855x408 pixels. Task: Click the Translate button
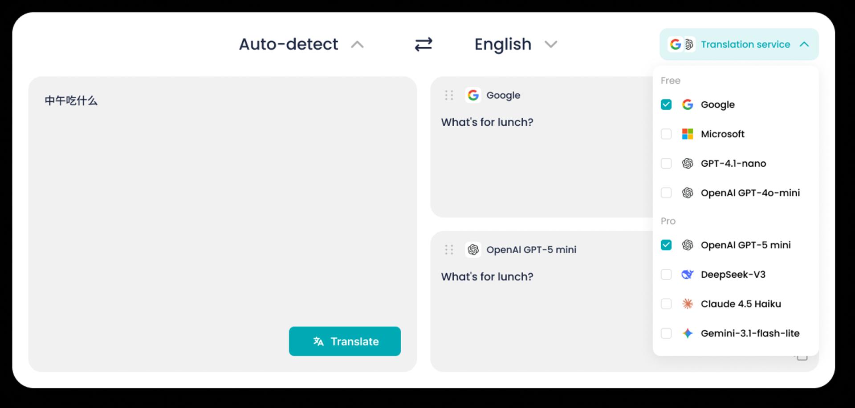(345, 341)
